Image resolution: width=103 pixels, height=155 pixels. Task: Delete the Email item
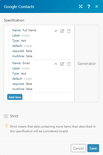coord(69,64)
